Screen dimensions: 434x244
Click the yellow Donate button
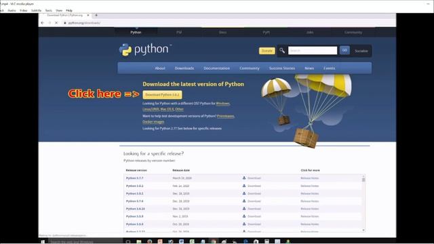tap(267, 51)
